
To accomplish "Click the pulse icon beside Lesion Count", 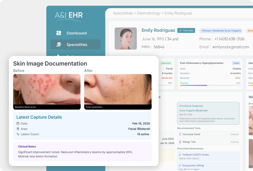I will click(x=18, y=134).
